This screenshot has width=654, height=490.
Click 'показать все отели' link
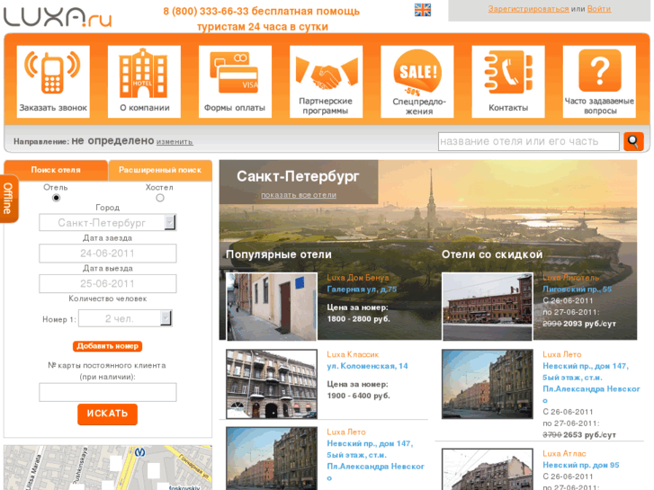[x=299, y=195]
